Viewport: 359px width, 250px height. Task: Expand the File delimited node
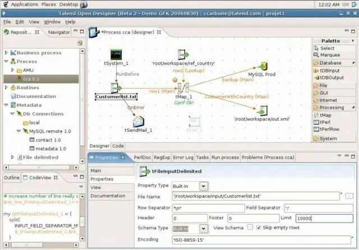(x=12, y=157)
